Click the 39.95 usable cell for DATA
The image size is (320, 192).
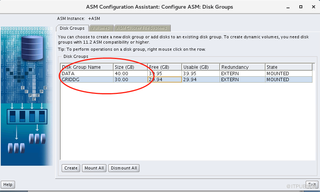point(201,73)
